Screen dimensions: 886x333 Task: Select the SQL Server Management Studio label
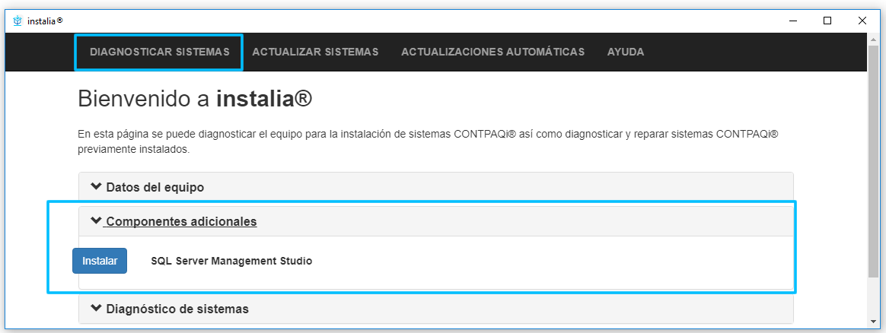pos(231,261)
